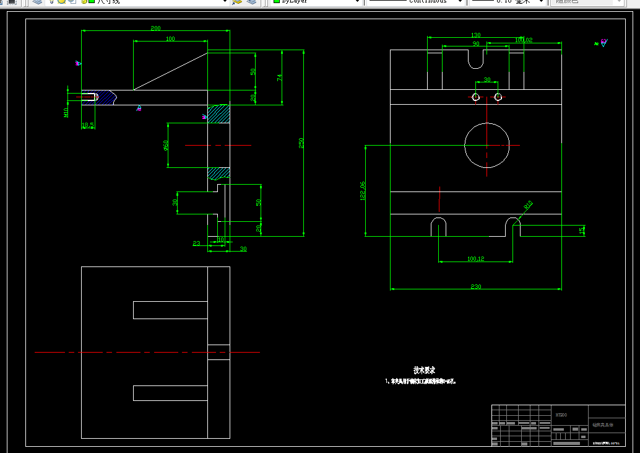Screen dimensions: 640x453
Task: Select the 122.06 vertical dimension text
Action: (x=363, y=191)
